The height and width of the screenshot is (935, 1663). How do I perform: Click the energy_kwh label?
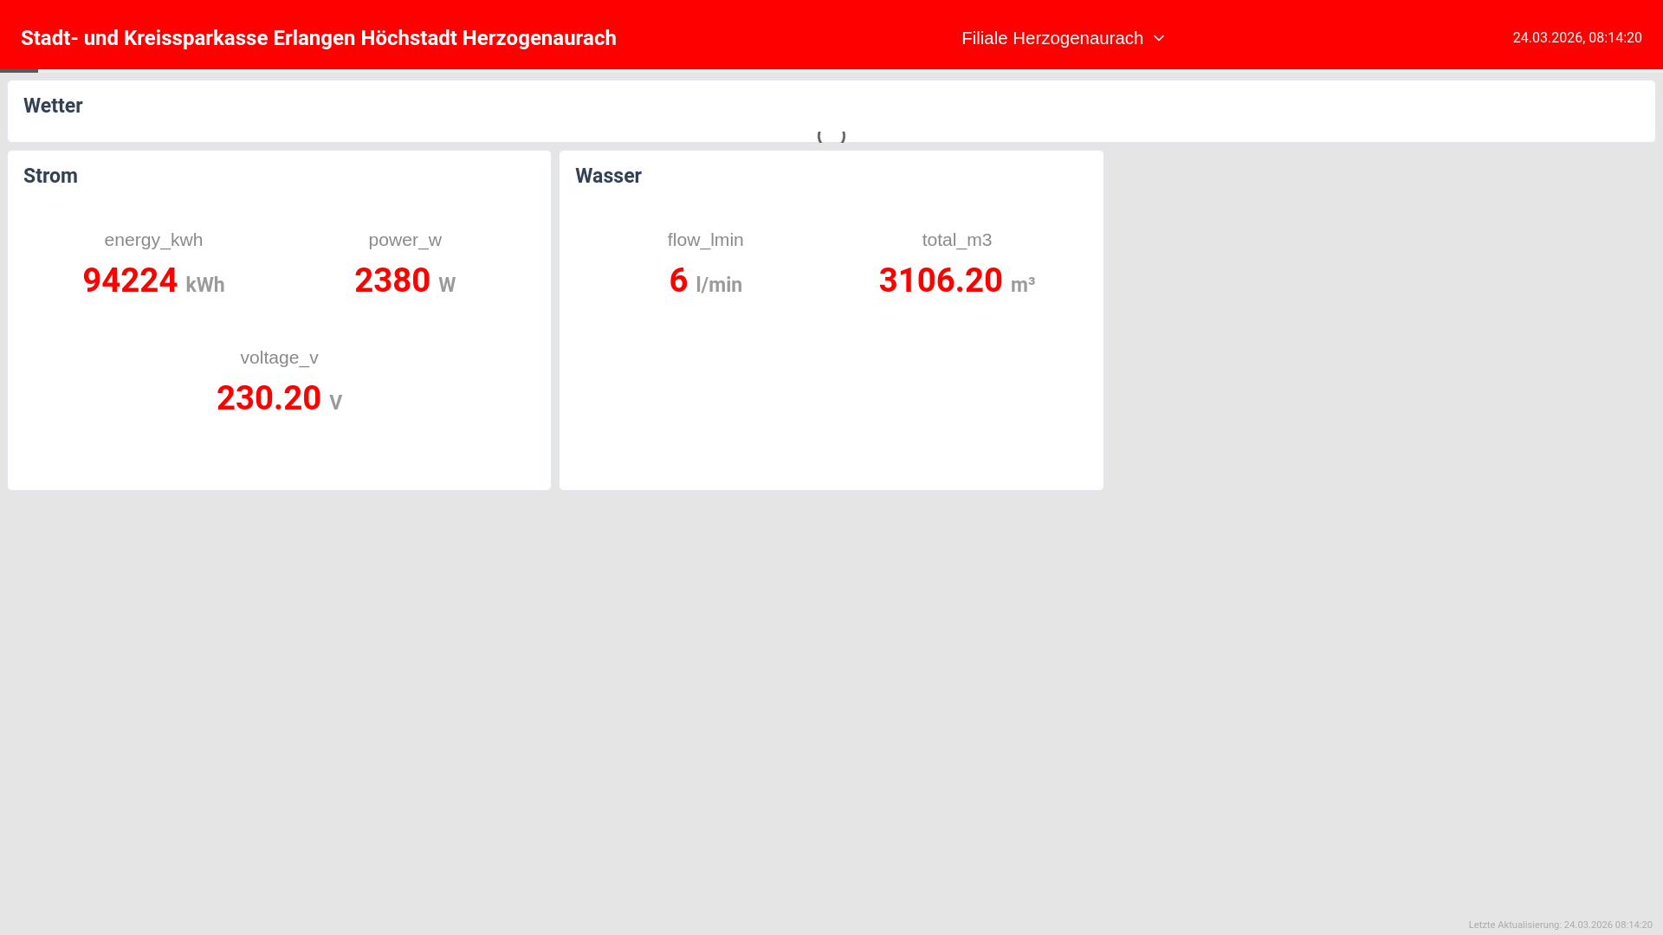point(153,240)
